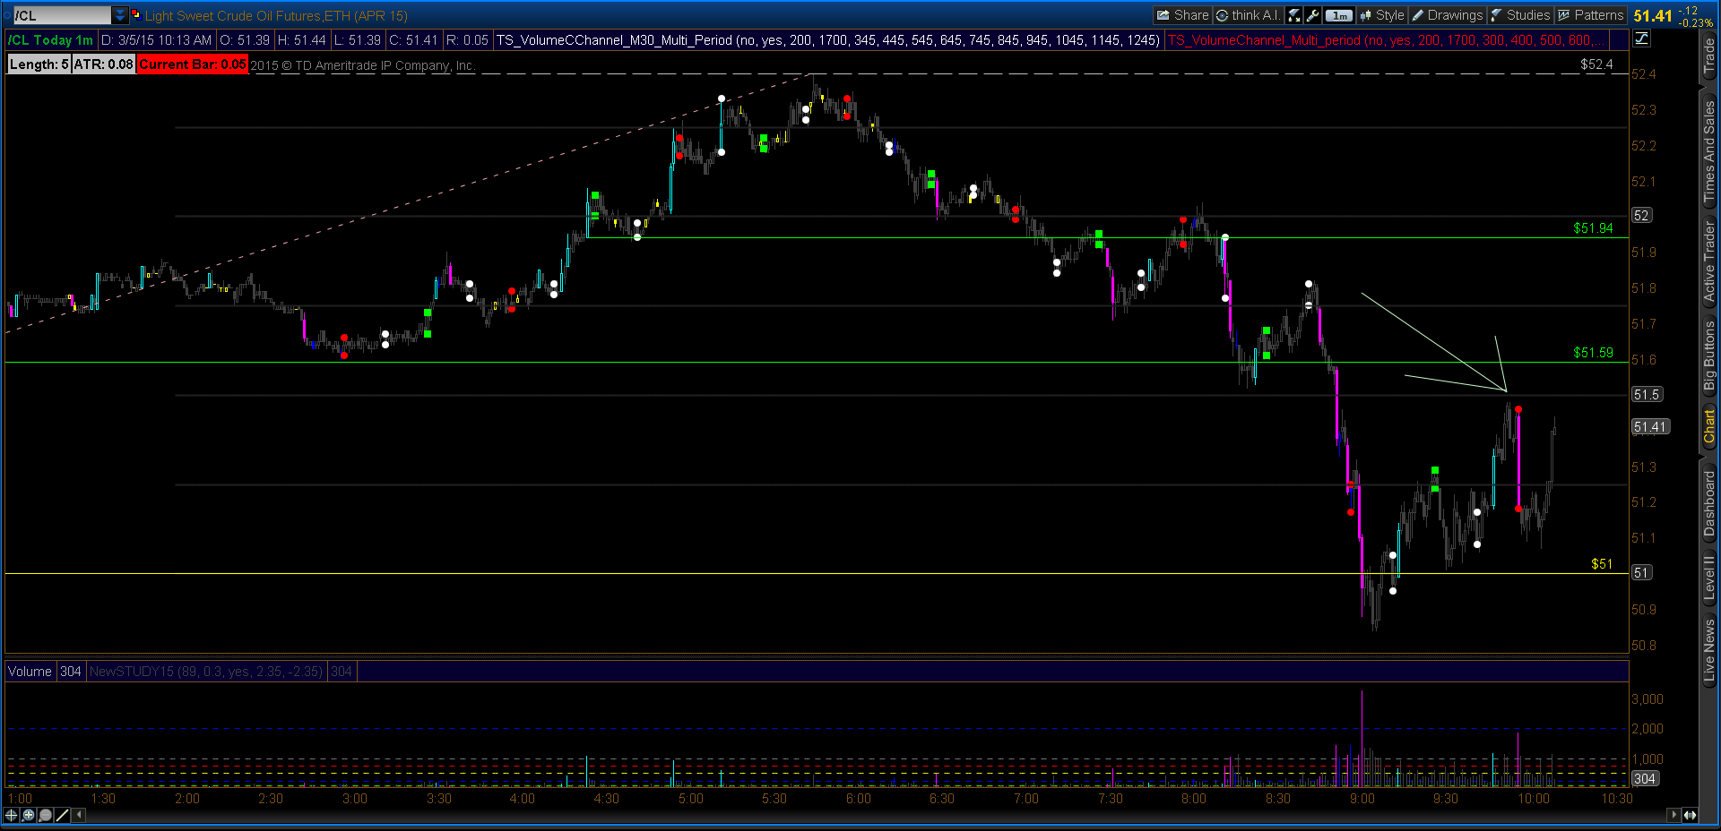1721x831 pixels.
Task: Click the D: 3/5/15 10:13 AM value
Action: click(x=157, y=40)
